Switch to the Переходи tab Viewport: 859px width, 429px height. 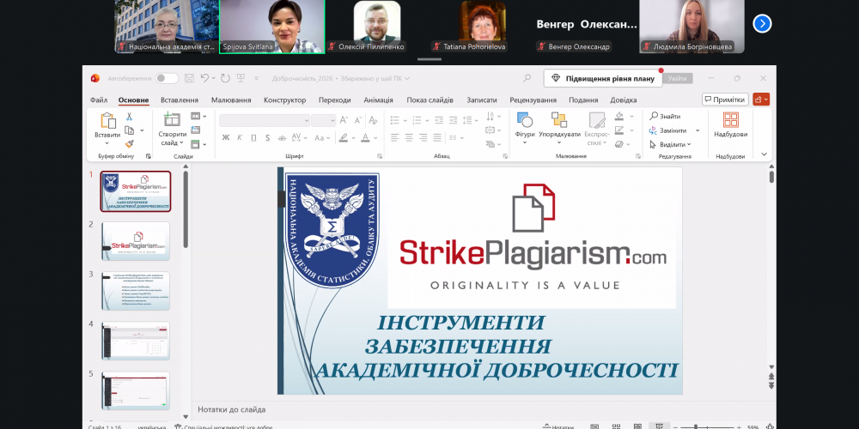[335, 100]
